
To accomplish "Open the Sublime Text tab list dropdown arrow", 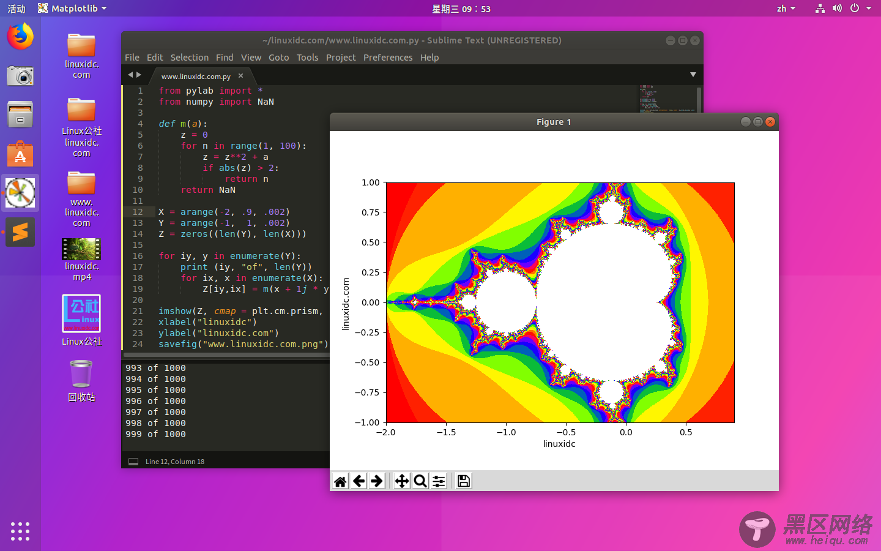I will point(693,75).
